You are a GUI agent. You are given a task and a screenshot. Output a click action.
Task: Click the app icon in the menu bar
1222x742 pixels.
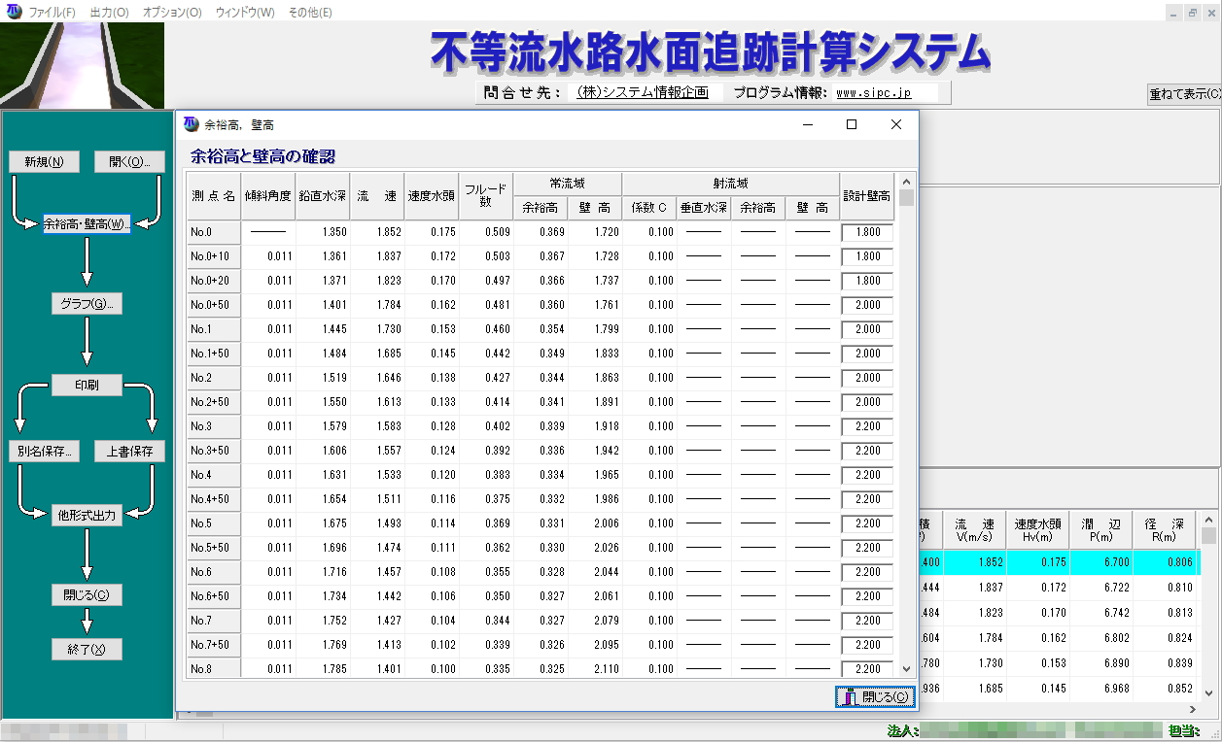(x=12, y=12)
